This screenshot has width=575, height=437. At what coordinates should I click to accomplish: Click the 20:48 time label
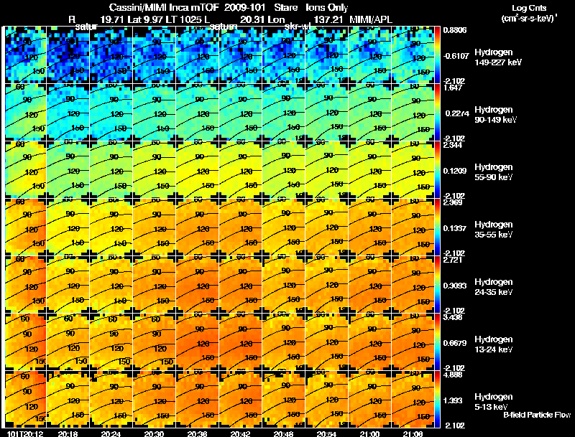pyautogui.click(x=283, y=433)
